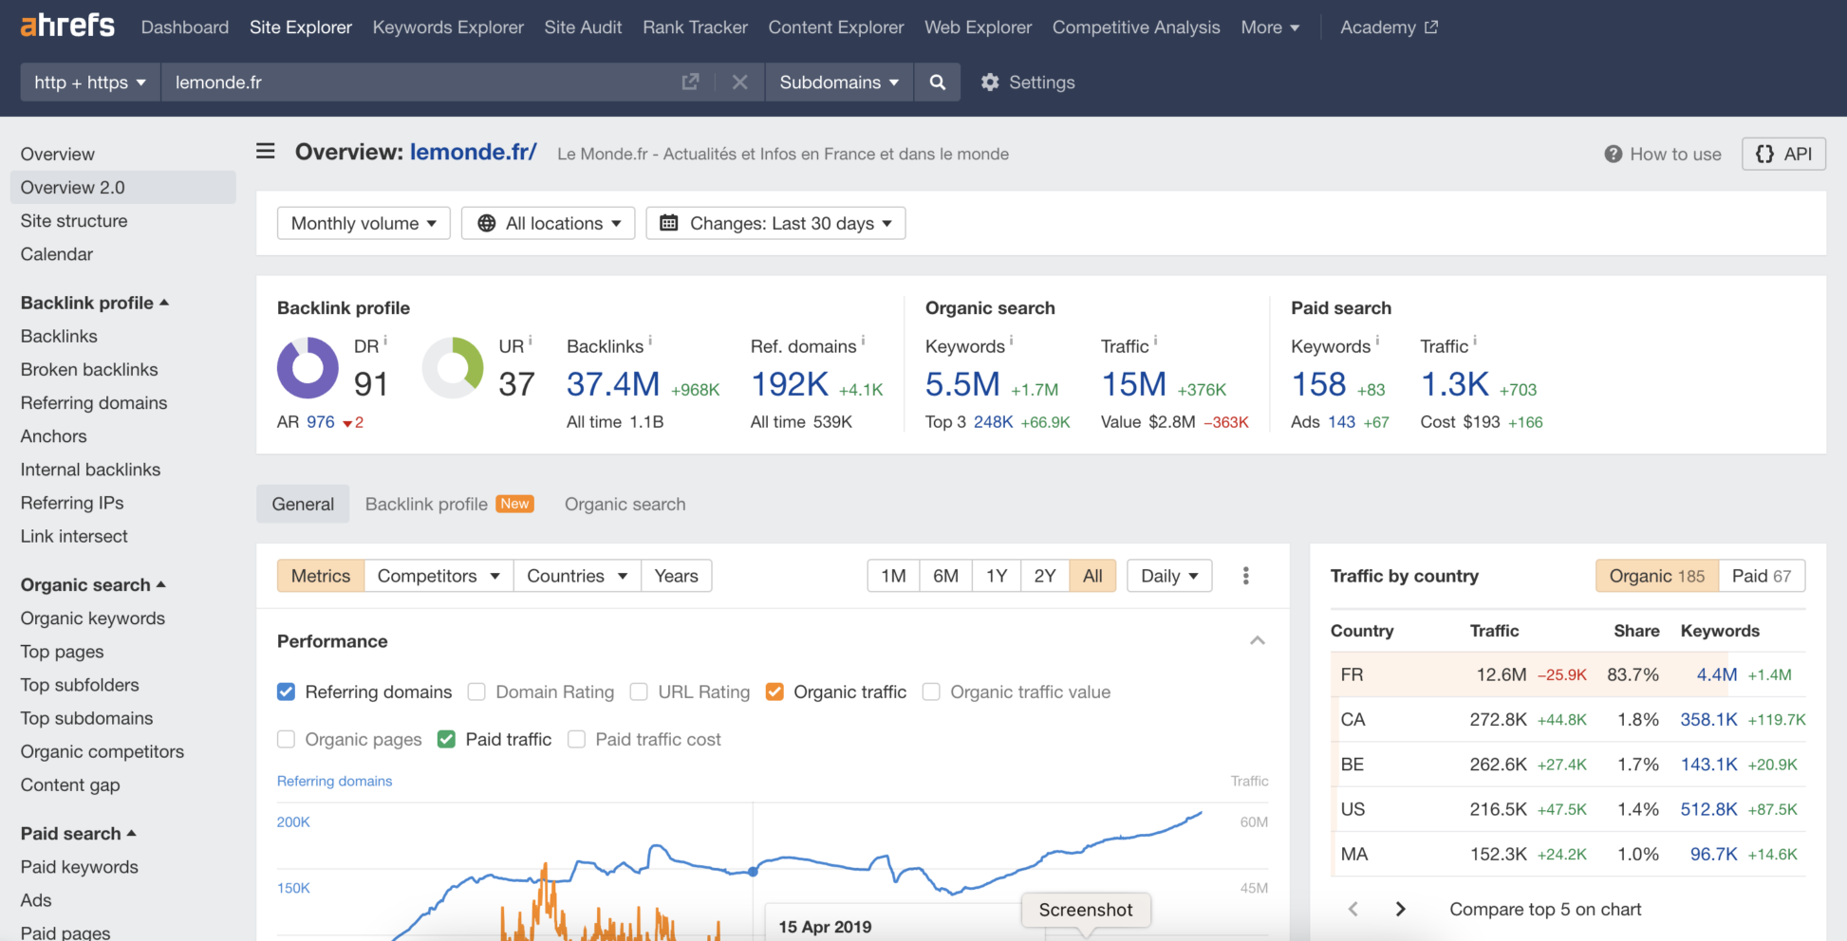Click the How to use help icon
This screenshot has width=1847, height=941.
[1613, 154]
